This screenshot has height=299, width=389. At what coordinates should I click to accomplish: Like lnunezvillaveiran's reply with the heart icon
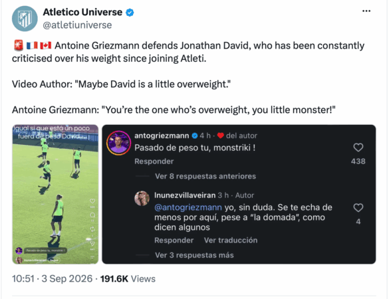point(358,208)
